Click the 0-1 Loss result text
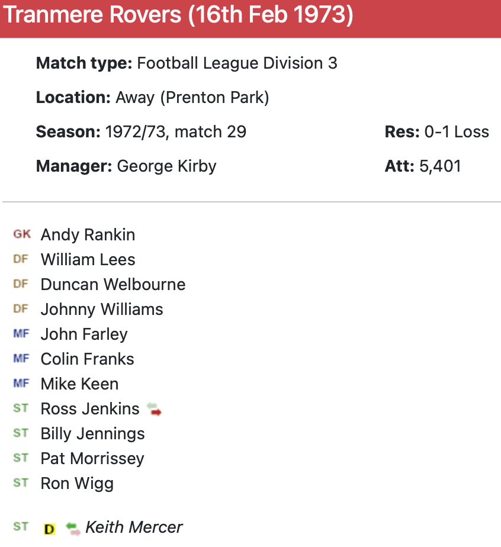501x547 pixels. pos(457,131)
